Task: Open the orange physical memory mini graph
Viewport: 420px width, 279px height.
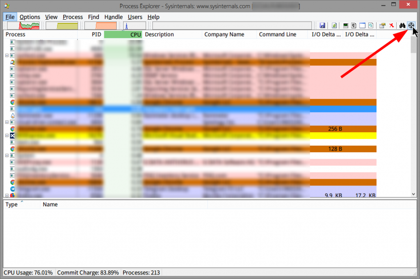Action: tap(101, 25)
